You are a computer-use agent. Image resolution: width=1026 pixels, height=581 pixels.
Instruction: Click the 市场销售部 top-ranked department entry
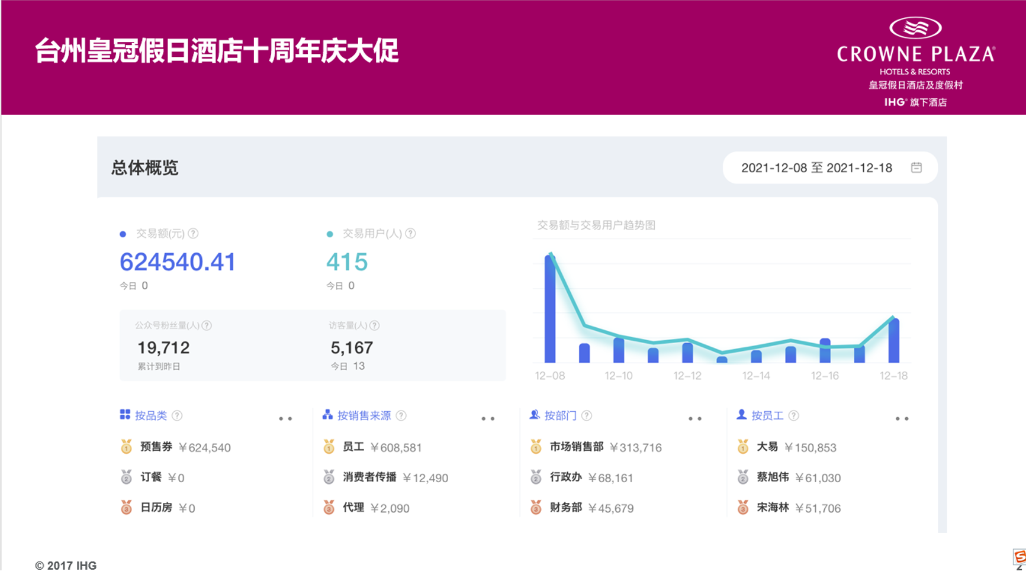[x=576, y=447]
